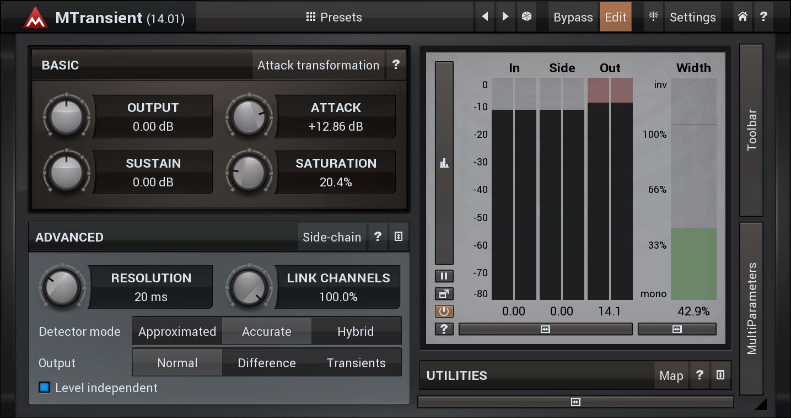Click the Side-chain button

click(332, 237)
